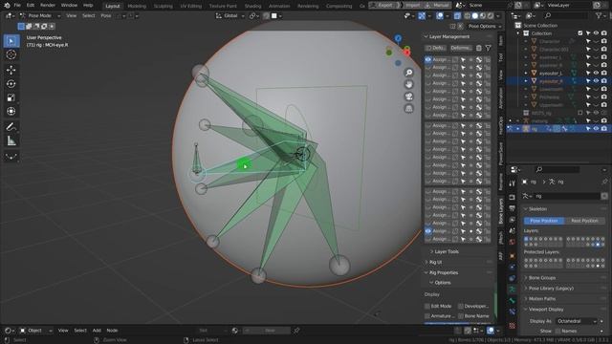Open the Bone Constraints properties tab icon
This screenshot has width=612, height=344.
pyautogui.click(x=513, y=312)
